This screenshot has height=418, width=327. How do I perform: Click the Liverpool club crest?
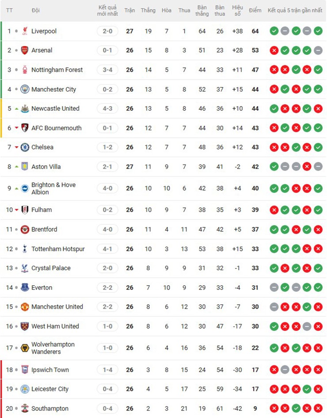click(25, 31)
